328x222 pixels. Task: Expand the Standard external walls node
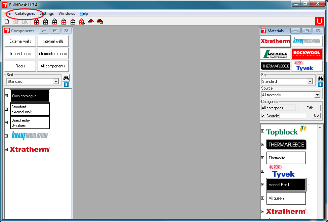coord(6,109)
